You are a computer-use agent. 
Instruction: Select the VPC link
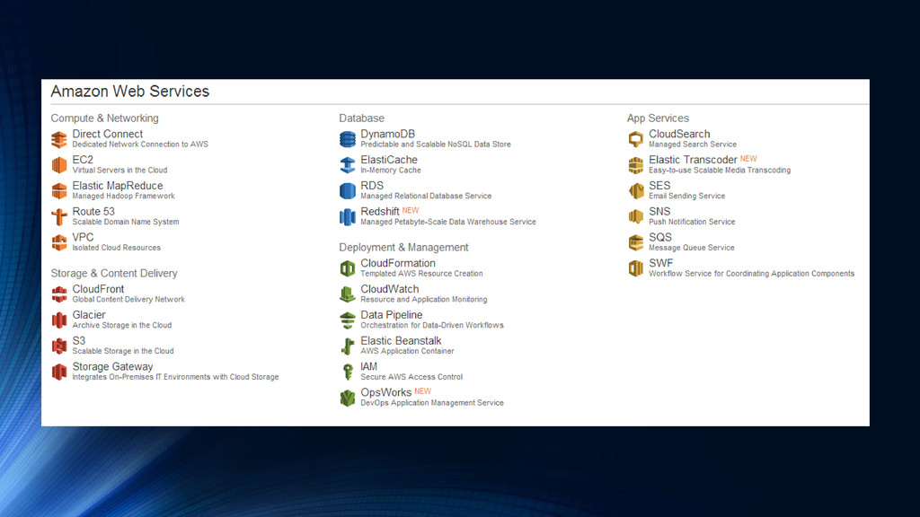pos(83,237)
